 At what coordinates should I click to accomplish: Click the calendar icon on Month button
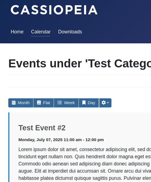(14, 103)
